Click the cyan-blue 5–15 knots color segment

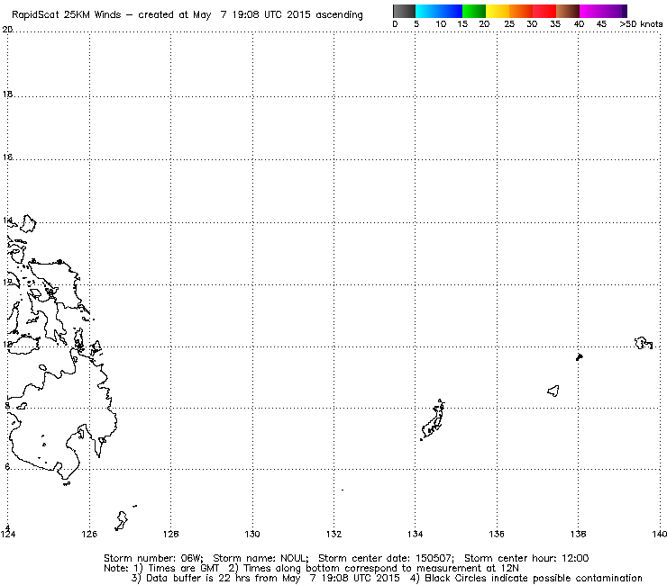coord(439,11)
